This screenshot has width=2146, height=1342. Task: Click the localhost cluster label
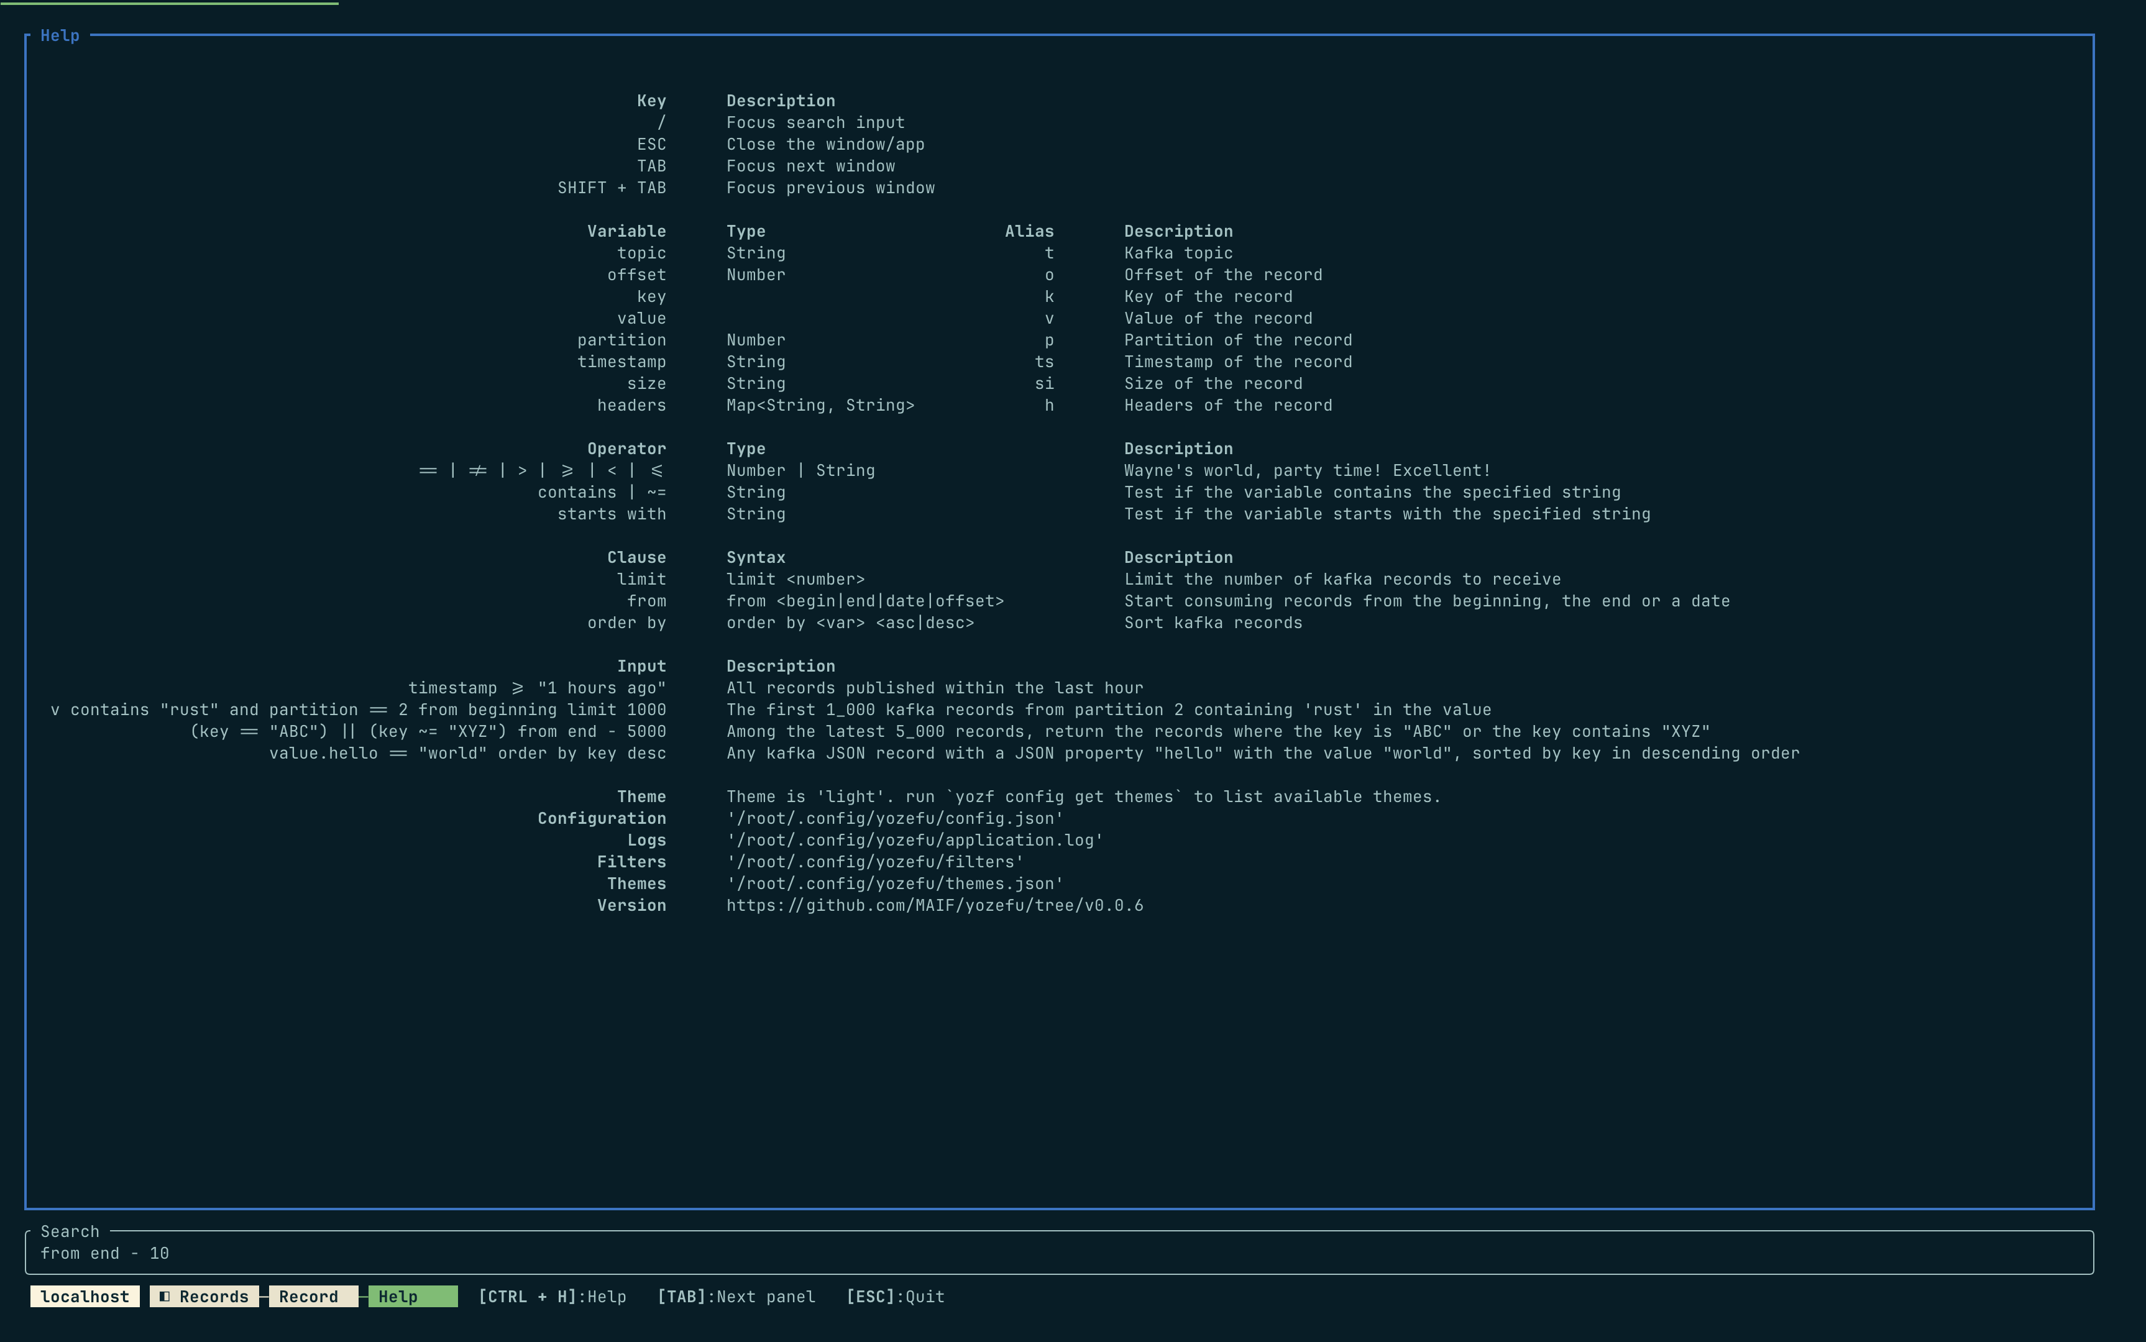point(85,1297)
